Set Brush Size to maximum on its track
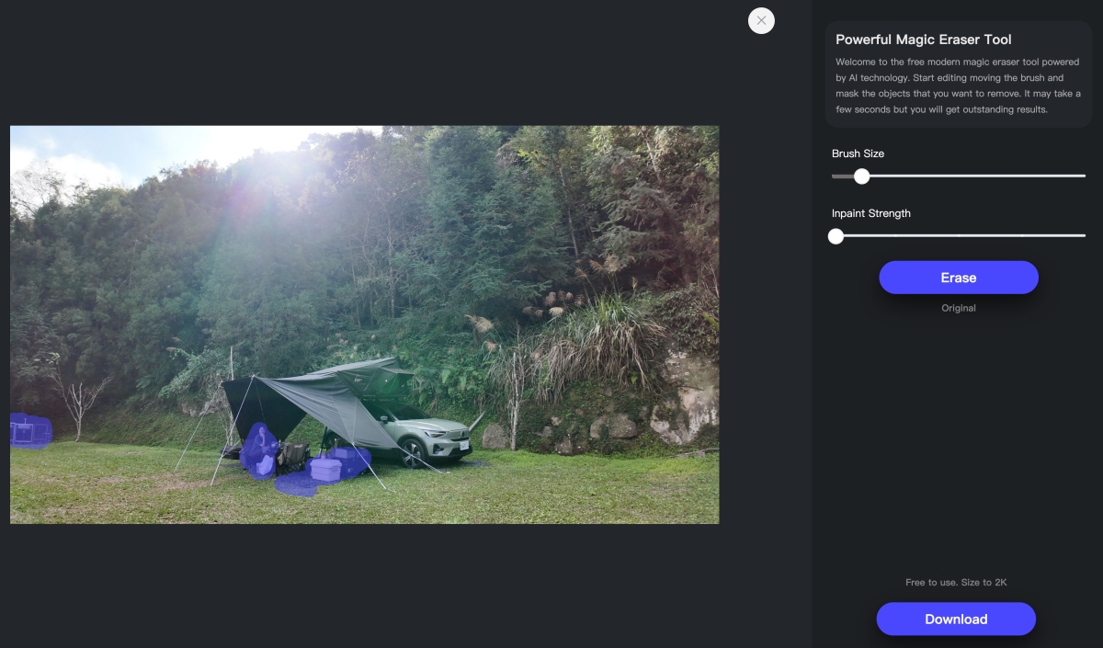 (1085, 176)
